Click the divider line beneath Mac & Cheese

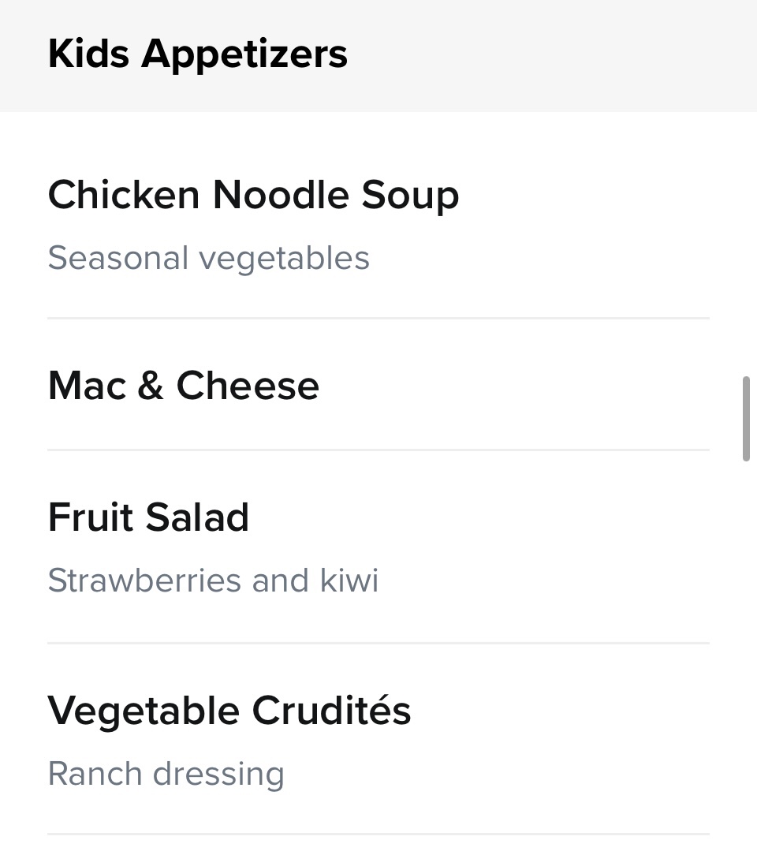point(378,450)
